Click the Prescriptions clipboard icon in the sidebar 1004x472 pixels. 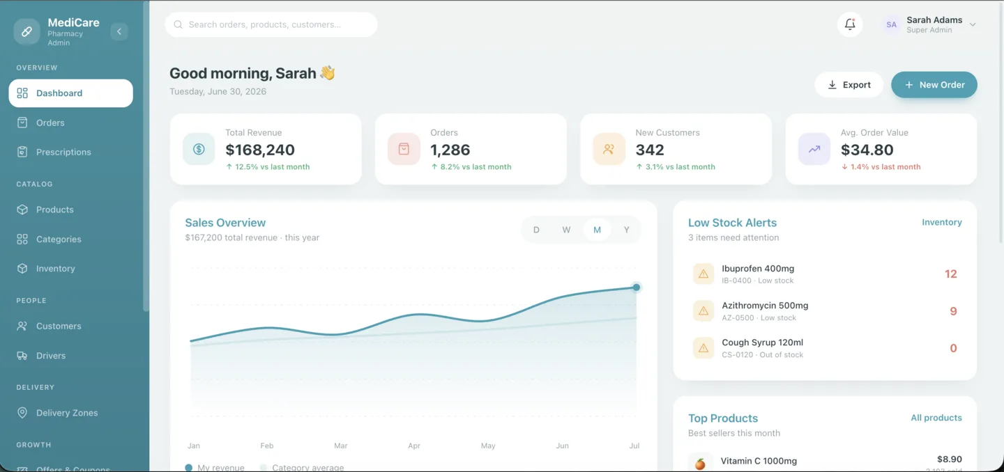22,152
